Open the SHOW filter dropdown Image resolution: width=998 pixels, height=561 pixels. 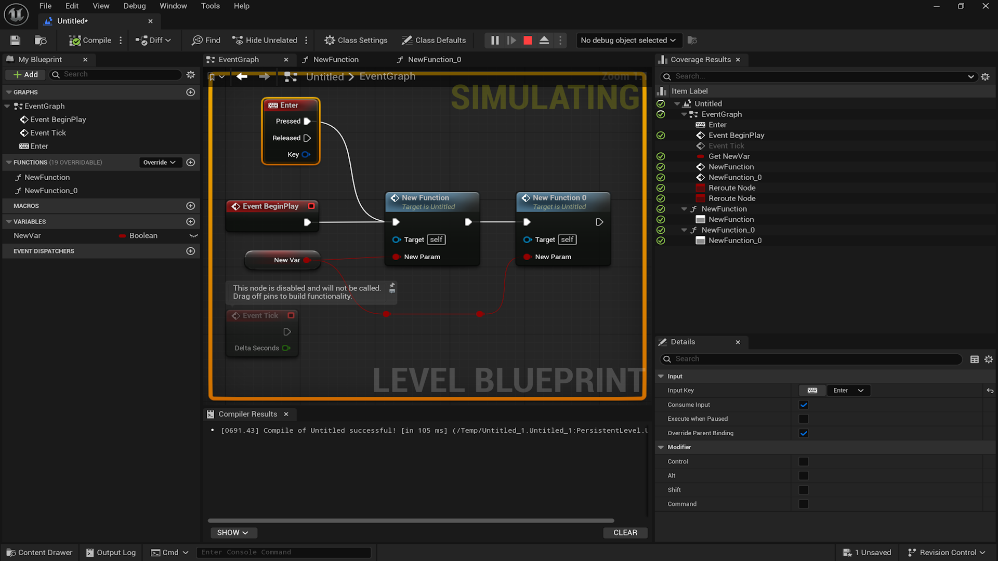(233, 532)
